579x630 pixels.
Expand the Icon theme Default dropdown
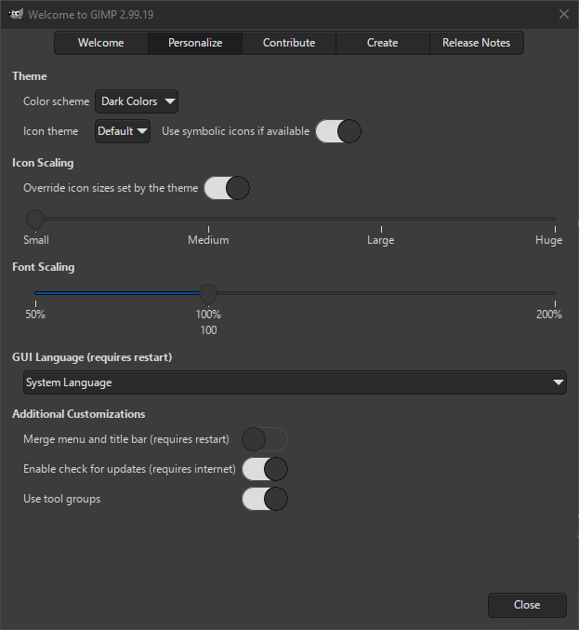(x=123, y=131)
